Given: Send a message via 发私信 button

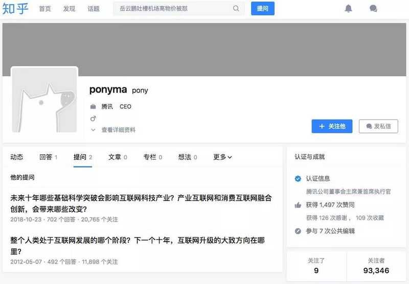Looking at the screenshot, I should pos(378,126).
